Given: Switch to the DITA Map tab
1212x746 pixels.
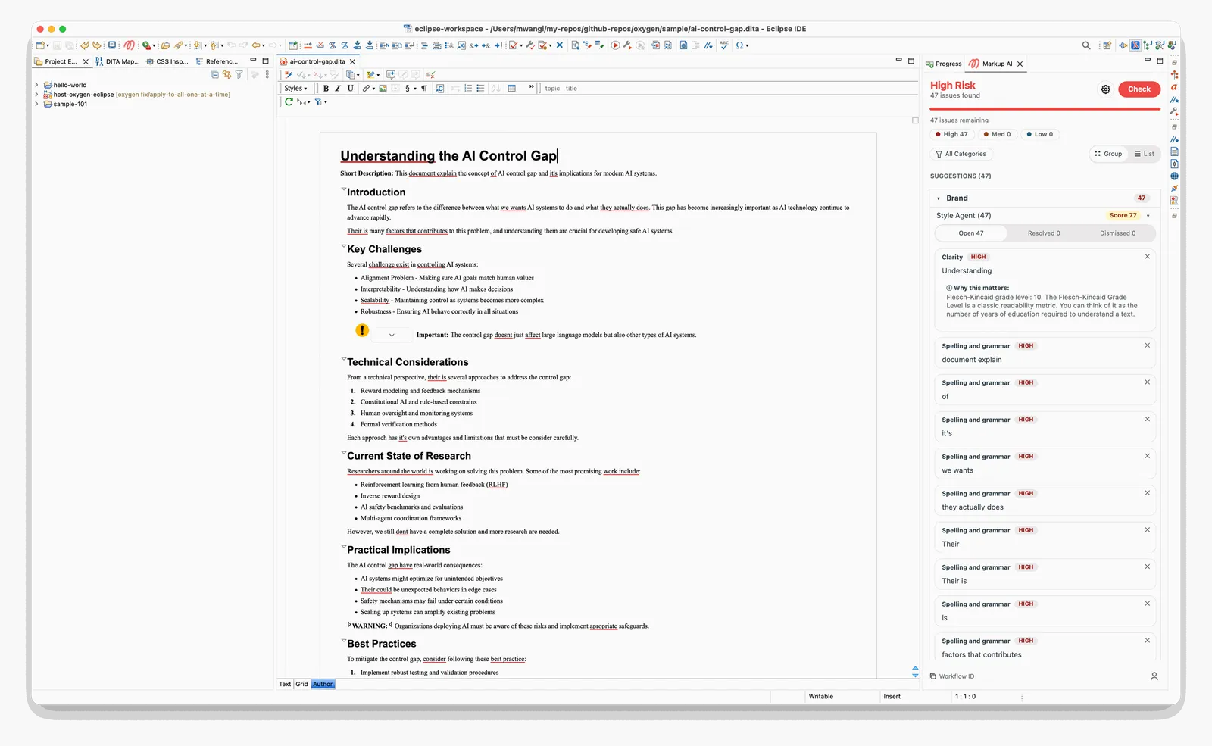Looking at the screenshot, I should pos(117,61).
